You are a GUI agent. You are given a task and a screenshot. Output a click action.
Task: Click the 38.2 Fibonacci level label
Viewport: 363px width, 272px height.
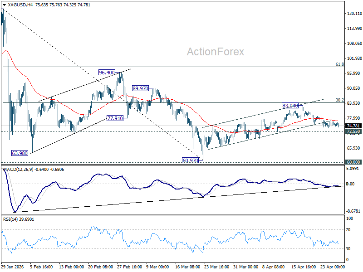[x=340, y=100]
